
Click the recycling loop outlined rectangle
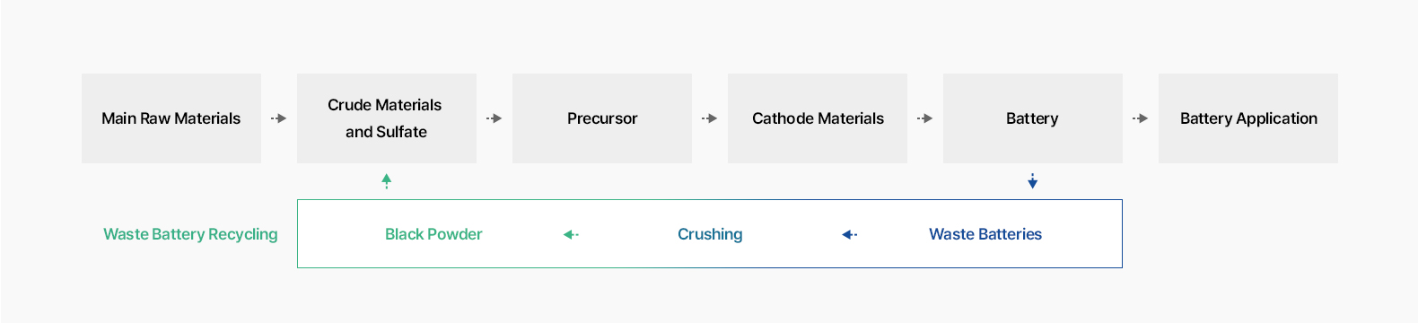click(x=710, y=233)
